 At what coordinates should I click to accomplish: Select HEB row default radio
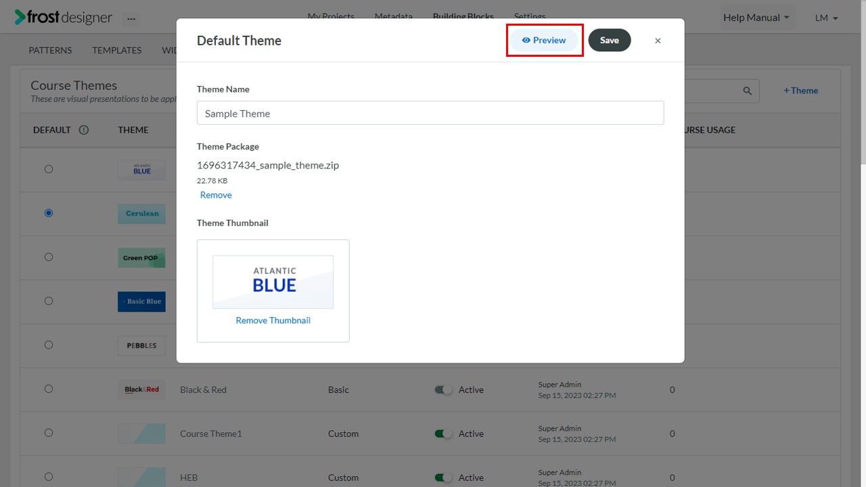tap(49, 477)
